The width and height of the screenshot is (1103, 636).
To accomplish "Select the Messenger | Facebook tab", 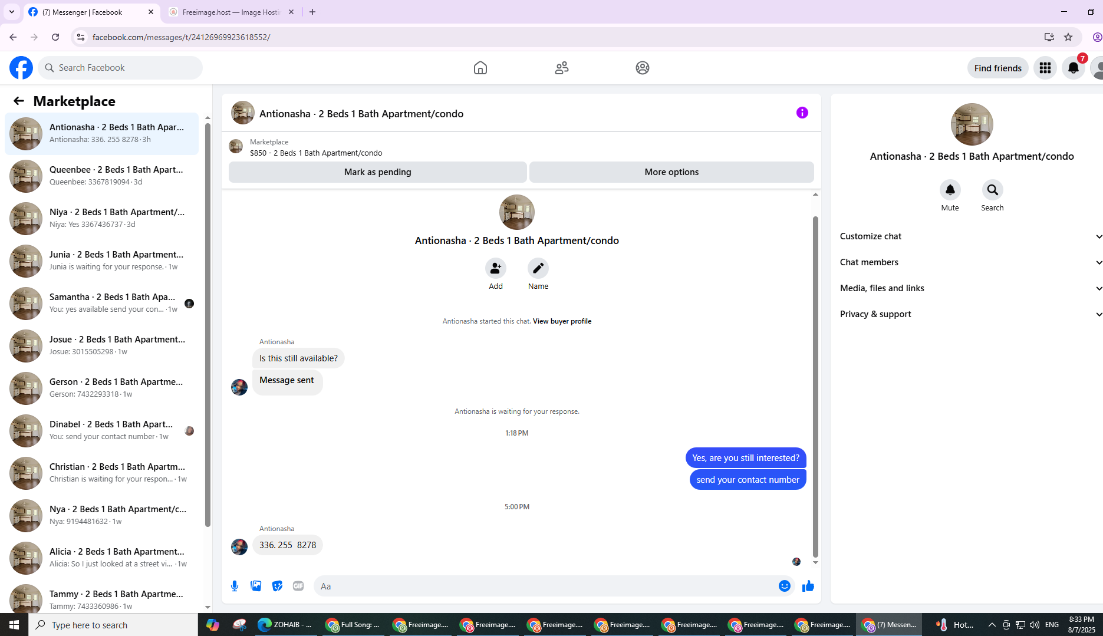I will [x=91, y=12].
